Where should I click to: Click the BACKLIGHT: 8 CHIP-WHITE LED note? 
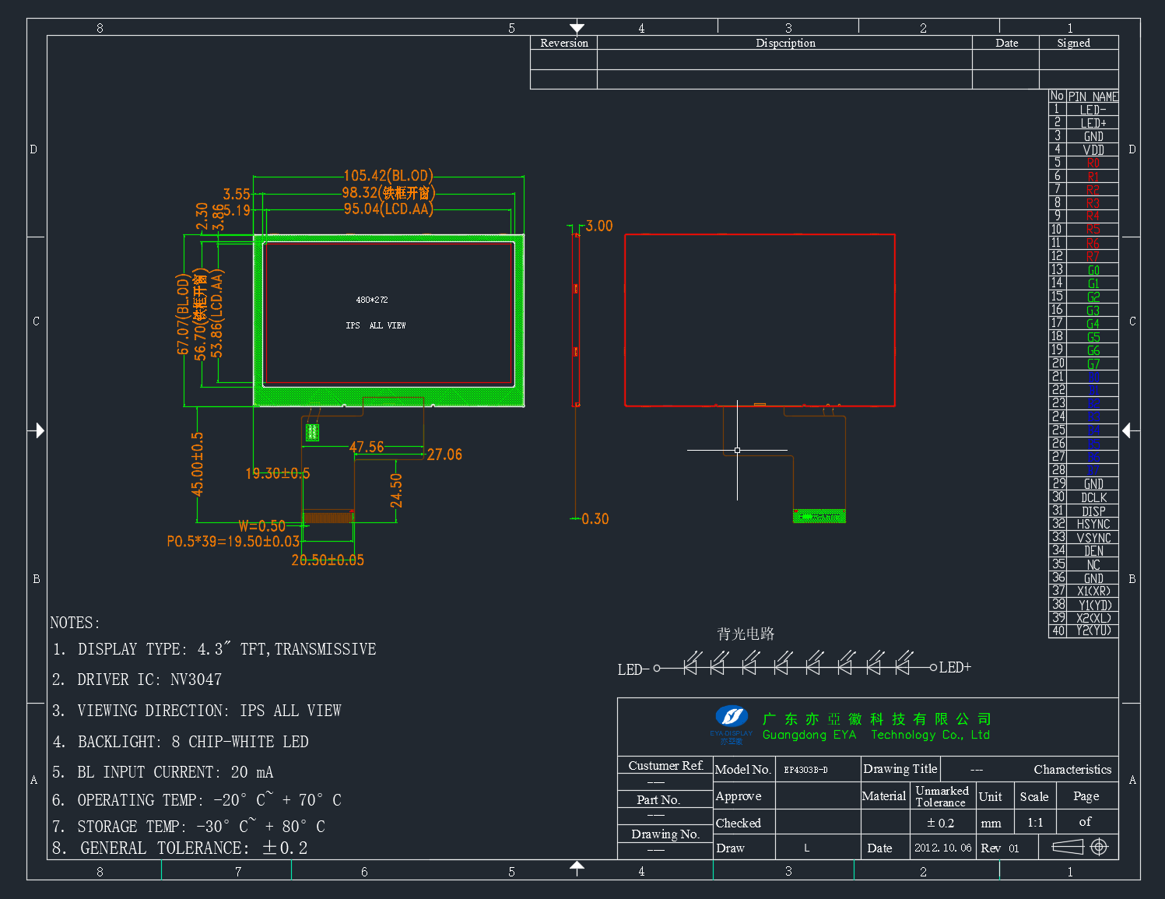pyautogui.click(x=181, y=742)
